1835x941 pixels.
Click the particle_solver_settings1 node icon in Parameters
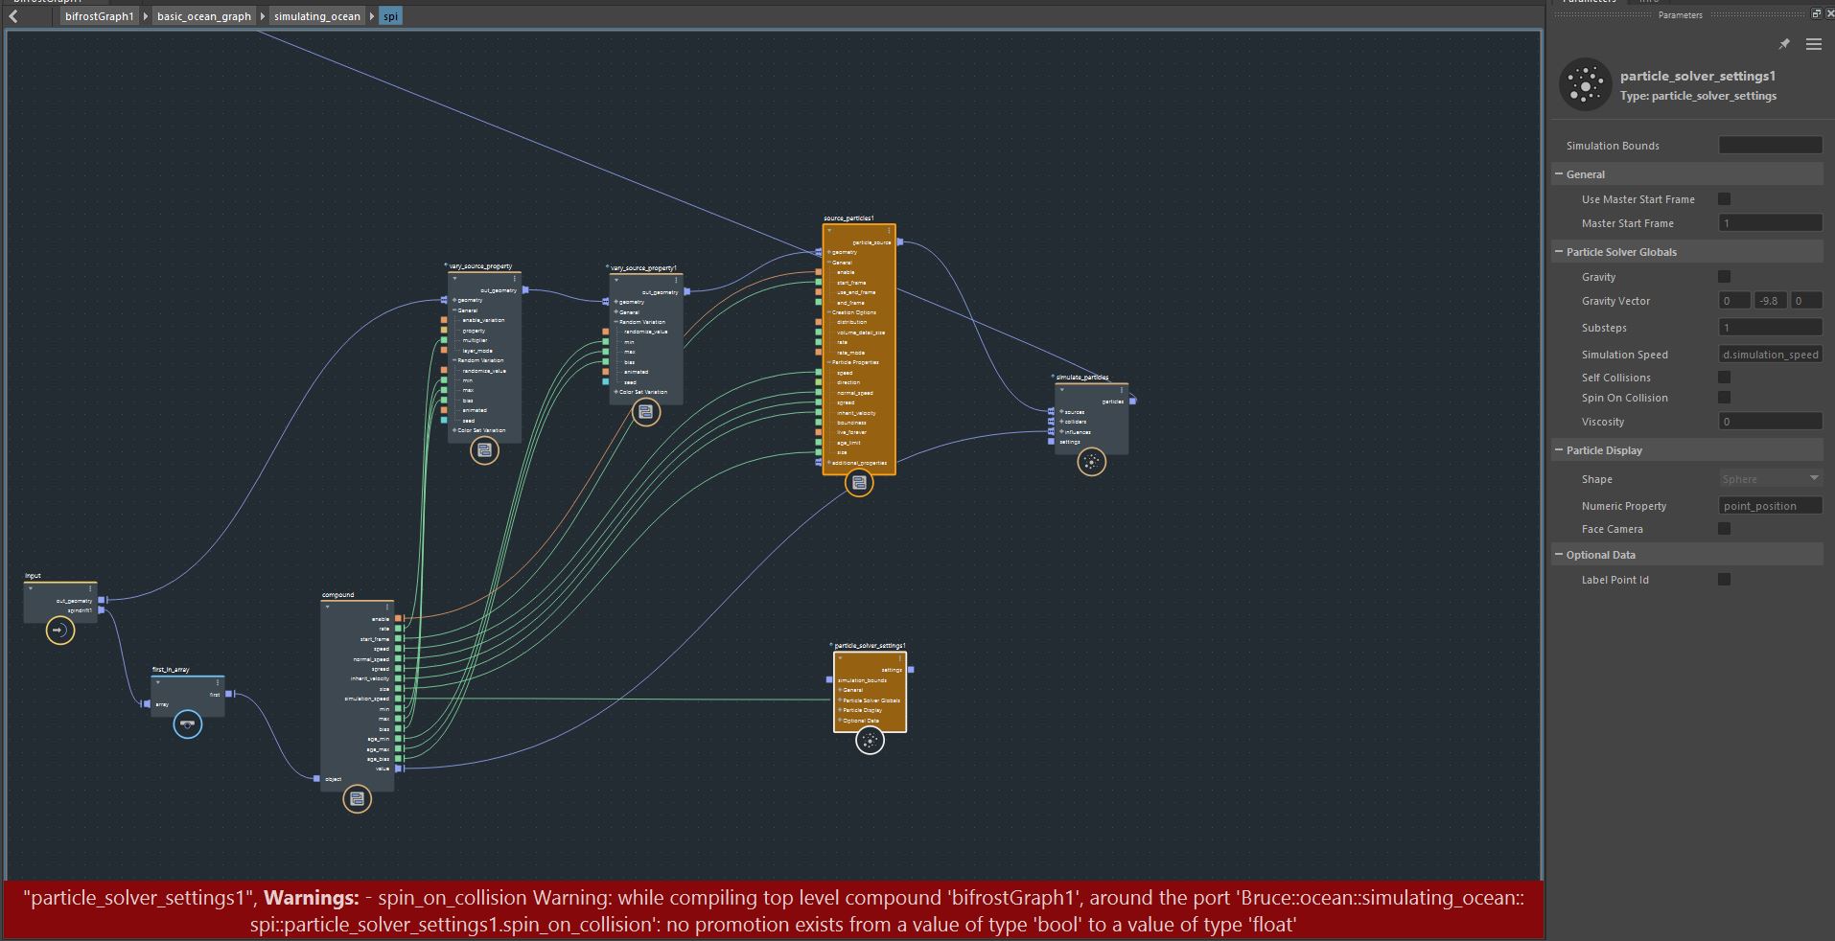(1584, 84)
